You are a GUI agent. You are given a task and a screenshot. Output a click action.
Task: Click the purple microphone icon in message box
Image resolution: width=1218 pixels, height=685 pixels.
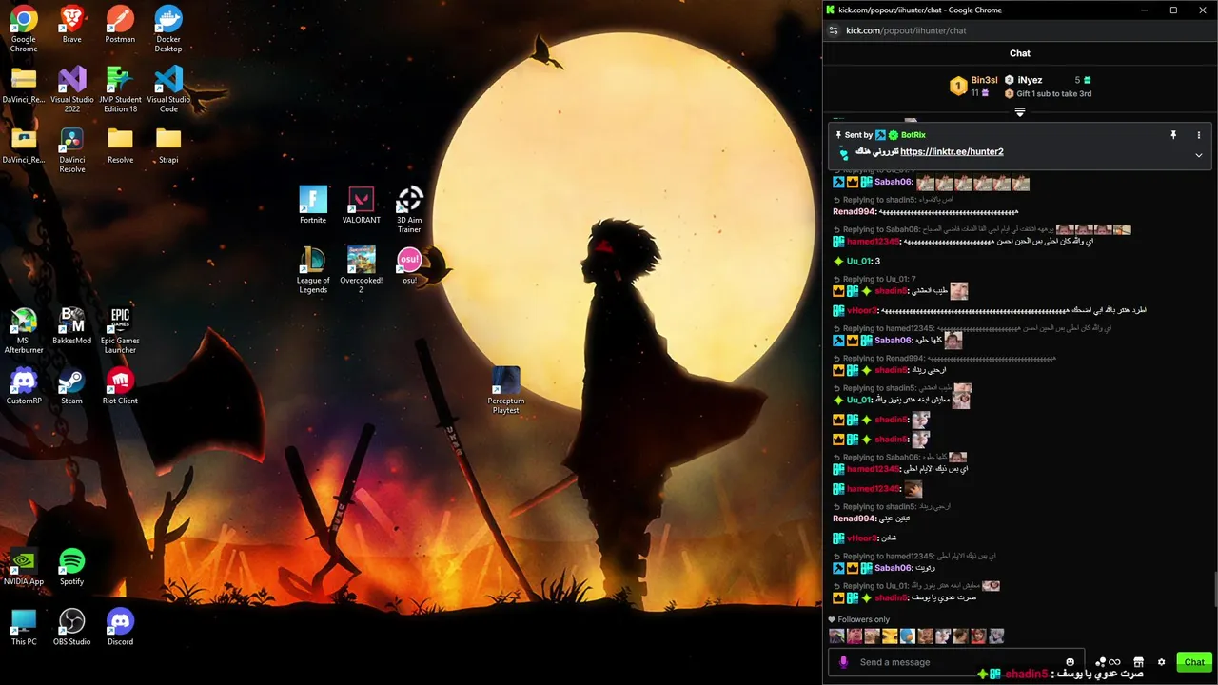[x=843, y=662]
